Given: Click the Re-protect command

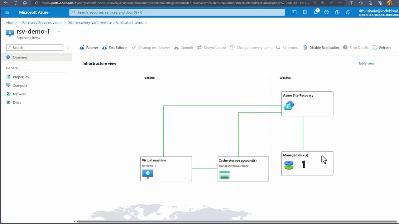Looking at the screenshot, I should [287, 48].
